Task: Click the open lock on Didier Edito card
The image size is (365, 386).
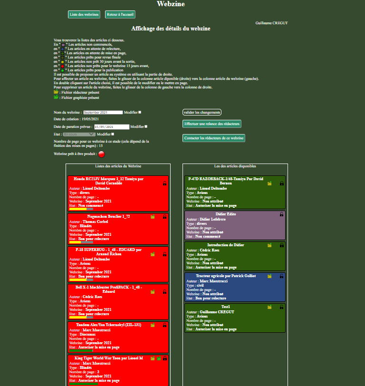Action: click(x=281, y=214)
